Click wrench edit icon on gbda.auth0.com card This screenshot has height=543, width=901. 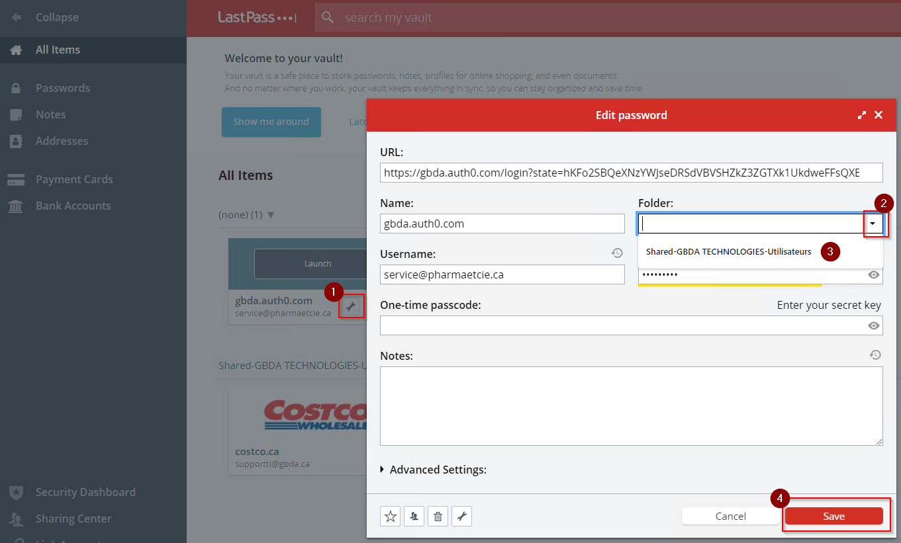(352, 306)
